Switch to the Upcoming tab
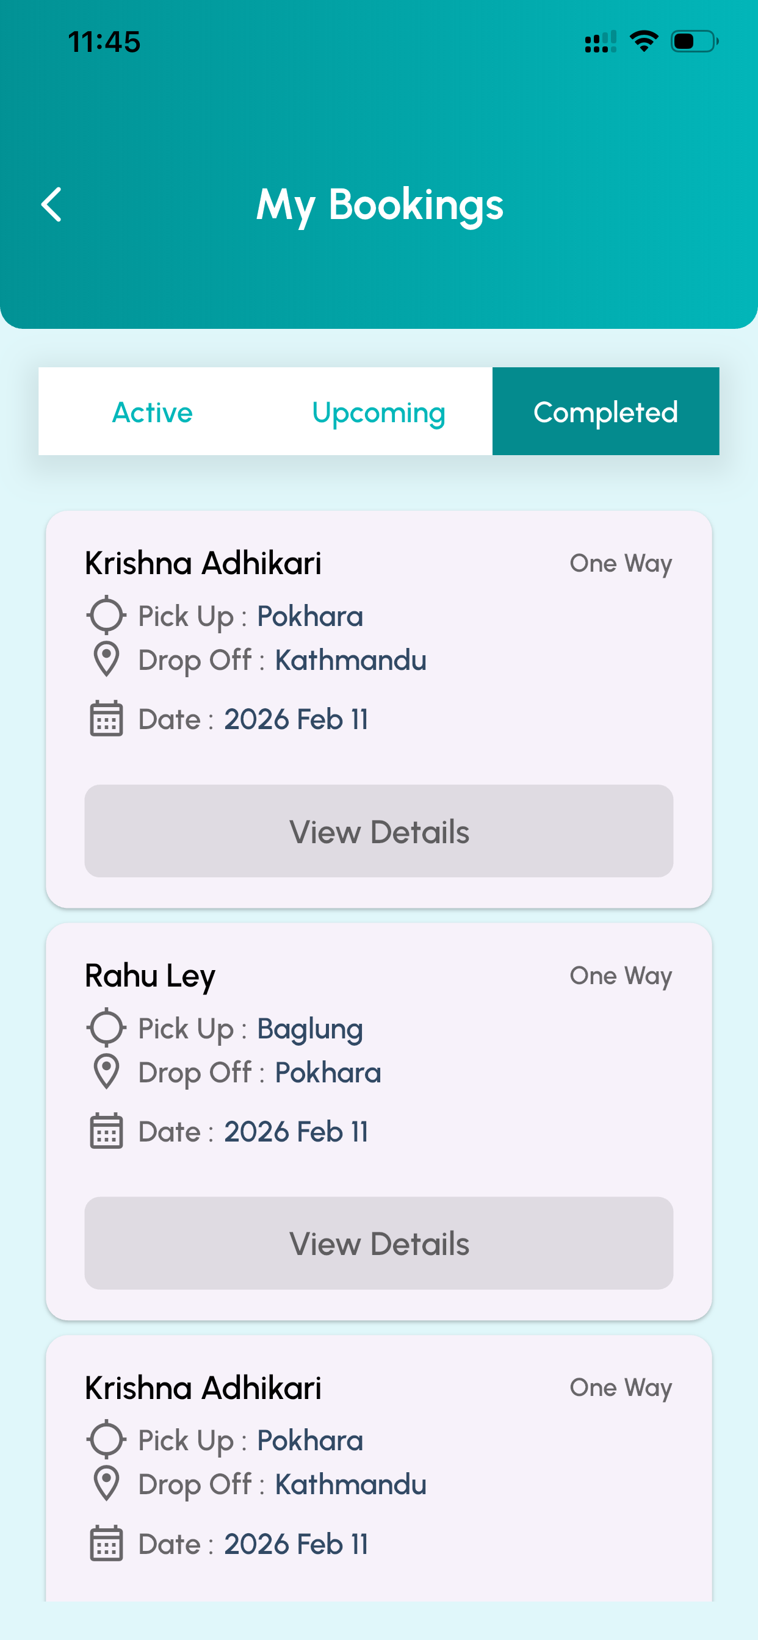Image resolution: width=758 pixels, height=1640 pixels. [378, 412]
